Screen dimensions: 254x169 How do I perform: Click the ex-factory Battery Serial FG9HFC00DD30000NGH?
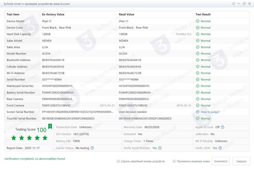click(x=58, y=93)
